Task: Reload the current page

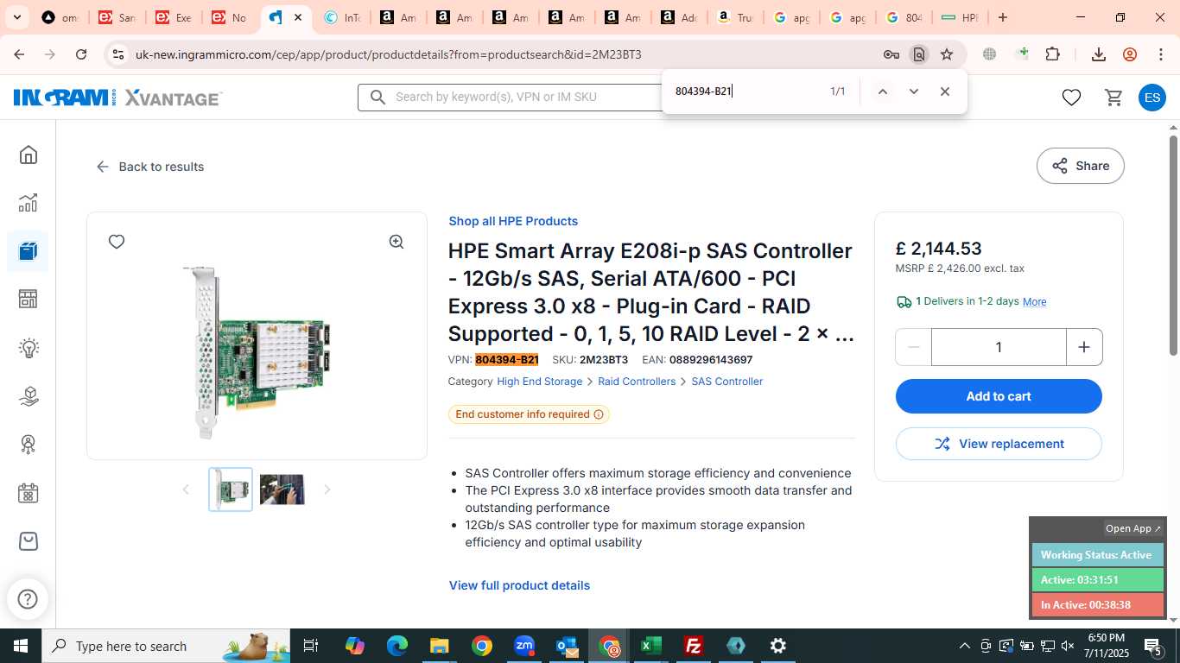Action: (81, 54)
